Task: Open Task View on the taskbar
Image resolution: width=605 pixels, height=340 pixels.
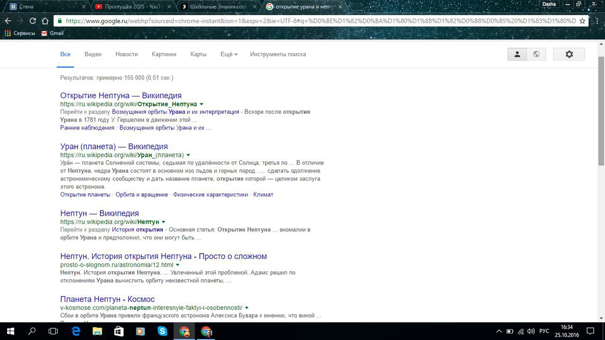Action: click(53, 331)
